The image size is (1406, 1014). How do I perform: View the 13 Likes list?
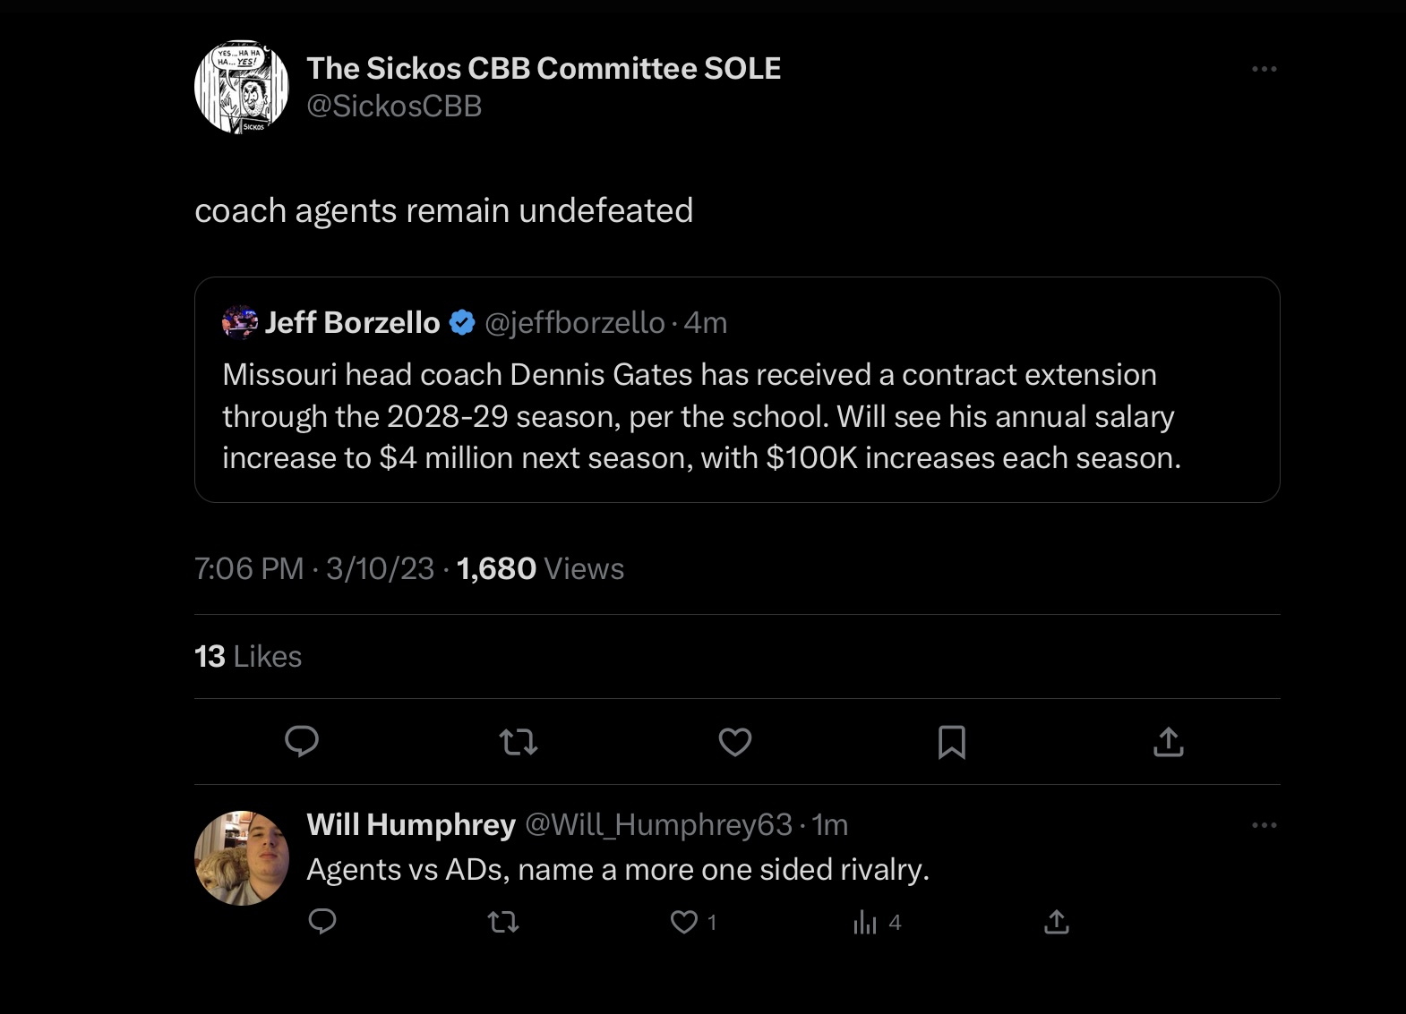[x=248, y=656]
